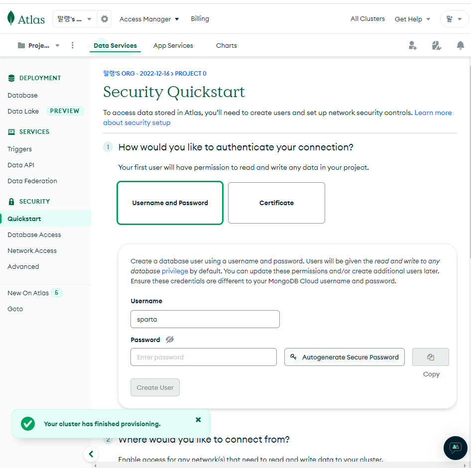Switch to the App Services tab
This screenshot has width=471, height=468.
click(x=173, y=46)
